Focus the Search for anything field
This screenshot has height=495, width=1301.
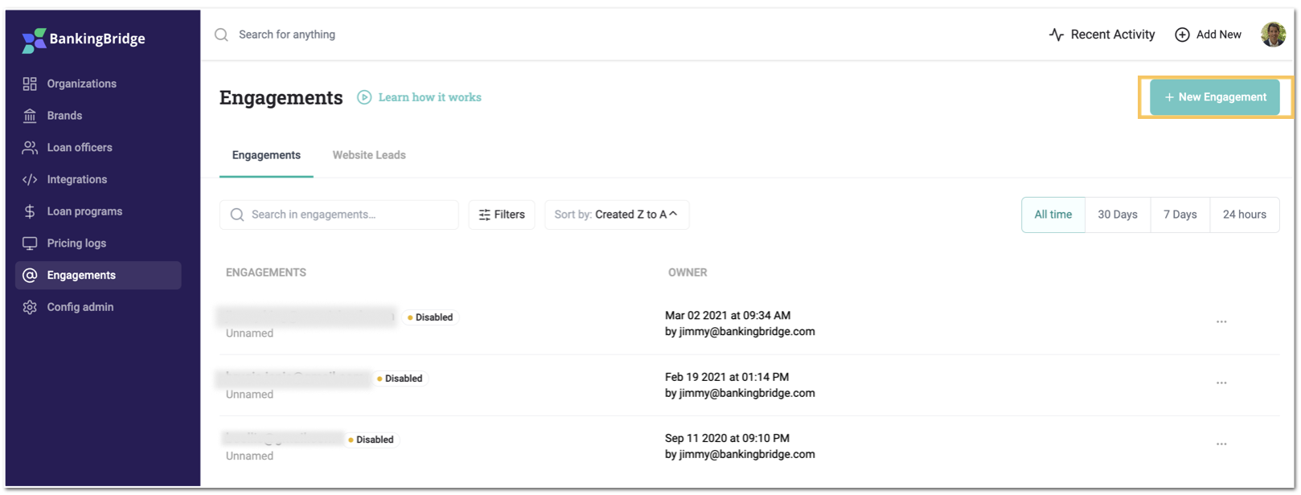(287, 35)
